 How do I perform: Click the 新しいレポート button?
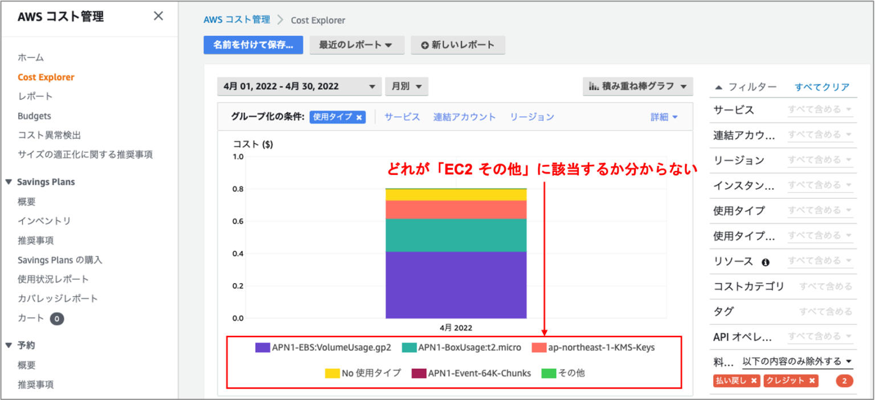(457, 45)
